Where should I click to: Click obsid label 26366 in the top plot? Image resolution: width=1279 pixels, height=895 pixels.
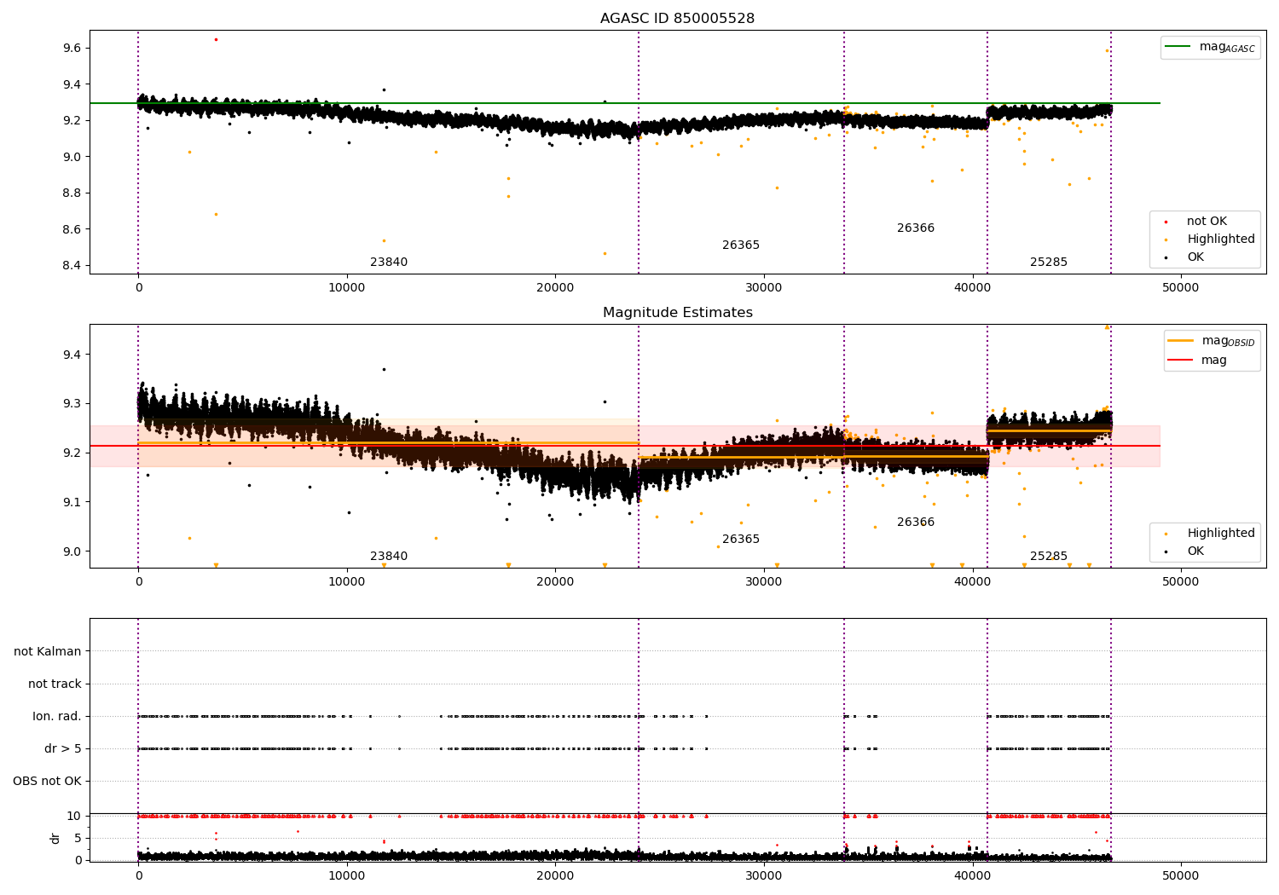click(x=916, y=228)
